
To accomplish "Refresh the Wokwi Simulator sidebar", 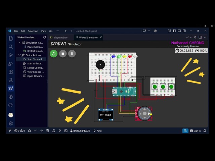I will coord(44,37).
